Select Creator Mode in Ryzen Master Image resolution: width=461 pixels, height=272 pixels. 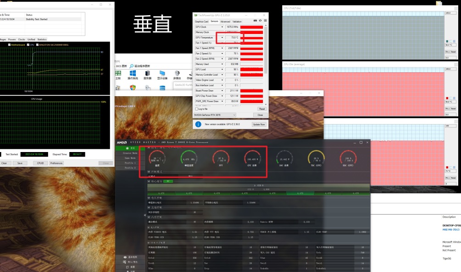click(x=130, y=153)
